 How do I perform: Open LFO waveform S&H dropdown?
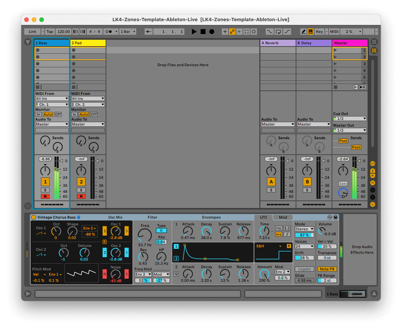[269, 246]
